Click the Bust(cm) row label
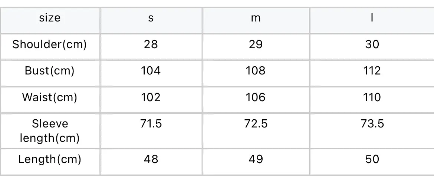 (x=50, y=73)
